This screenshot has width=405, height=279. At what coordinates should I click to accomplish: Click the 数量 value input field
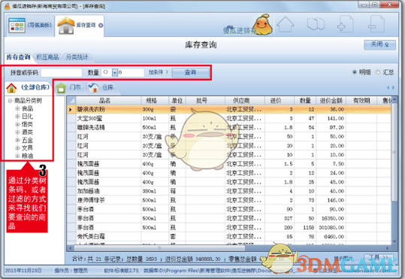click(x=131, y=73)
